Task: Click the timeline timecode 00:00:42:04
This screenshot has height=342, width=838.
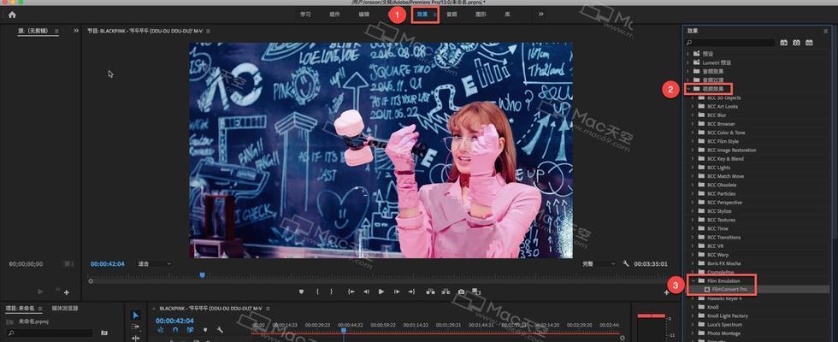Action: tap(174, 321)
